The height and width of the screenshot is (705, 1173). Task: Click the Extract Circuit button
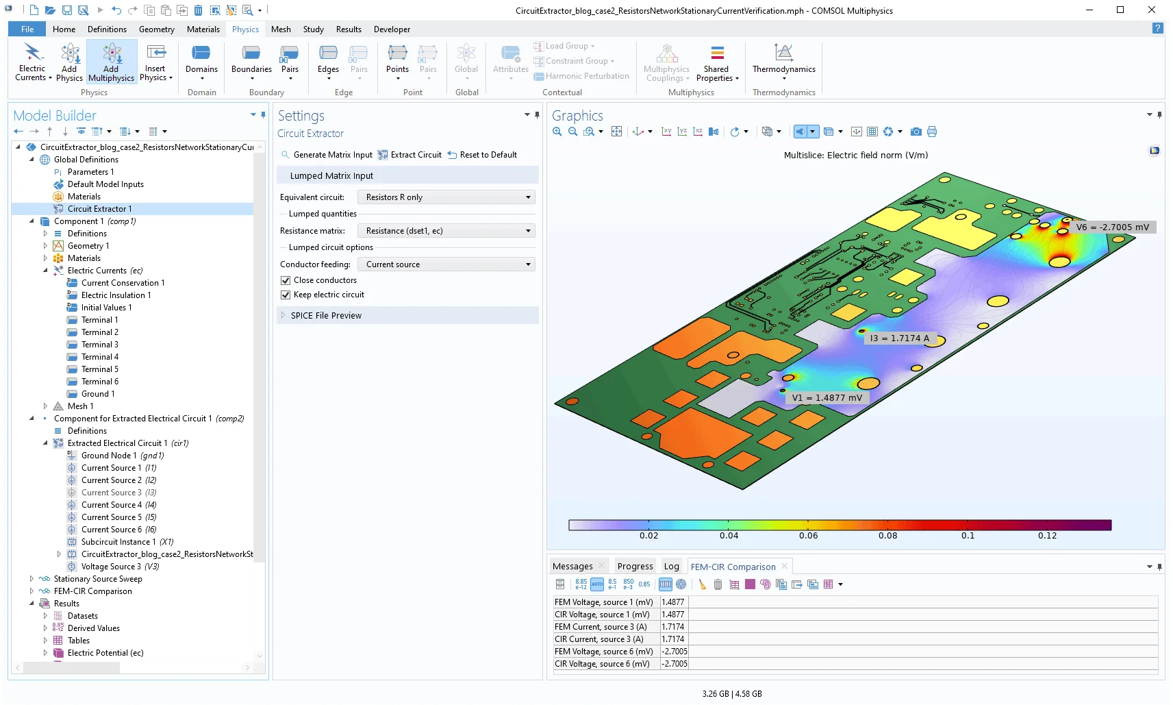click(x=410, y=155)
